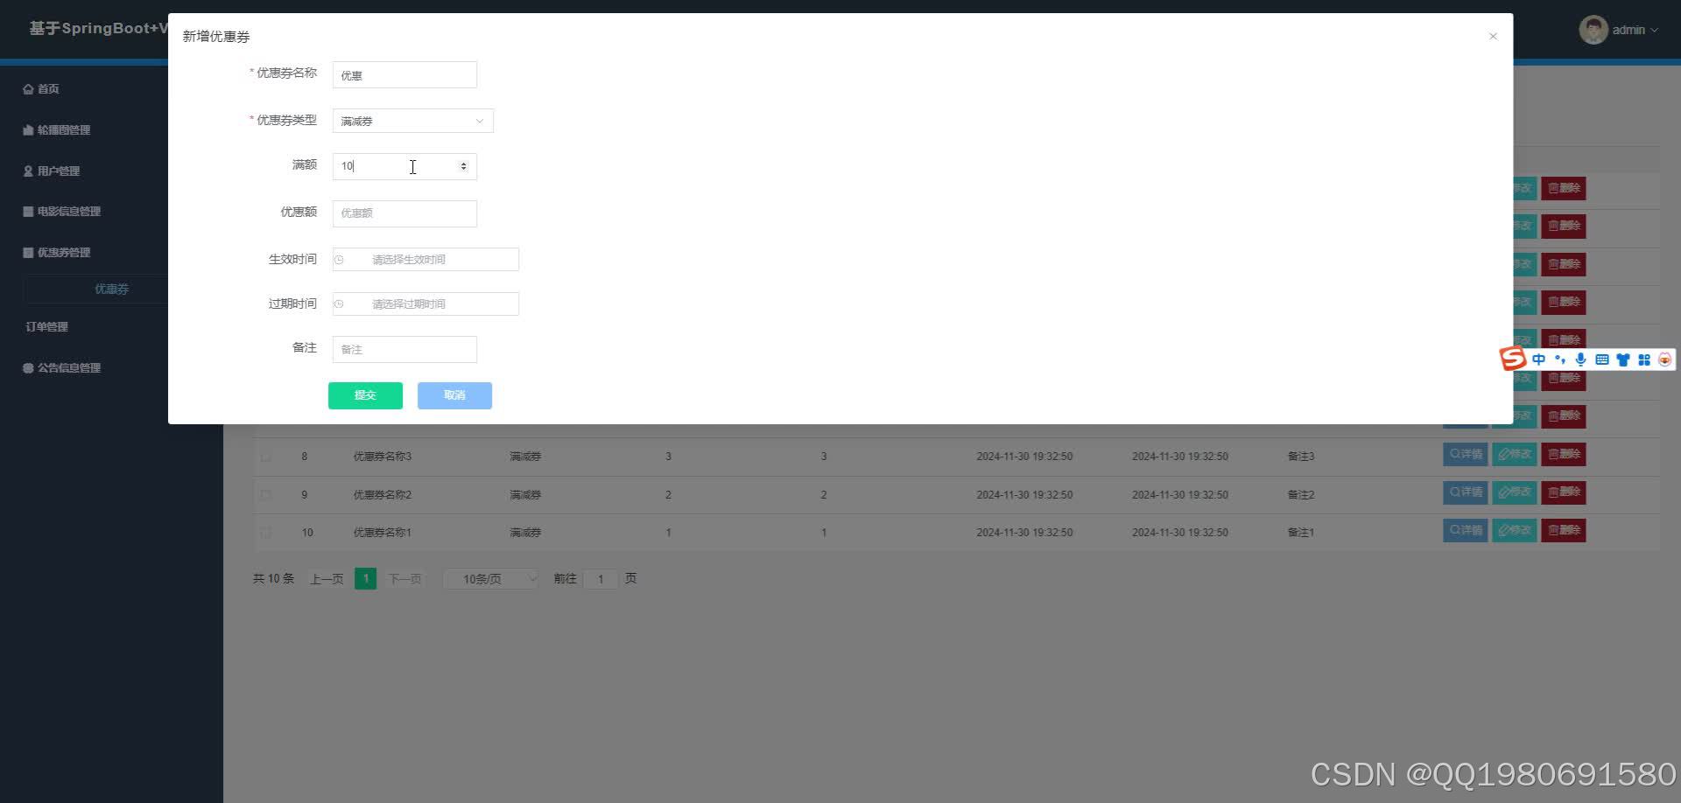Open 订单管理 in sidebar
The width and height of the screenshot is (1681, 803).
47,327
